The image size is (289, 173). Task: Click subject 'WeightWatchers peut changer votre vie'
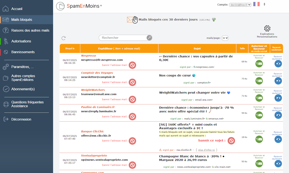195,93
